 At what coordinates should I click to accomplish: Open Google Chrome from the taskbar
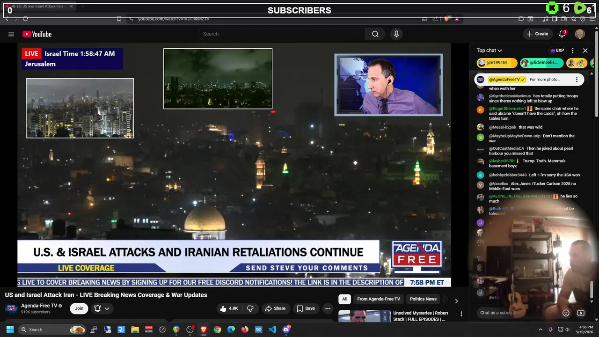217,330
